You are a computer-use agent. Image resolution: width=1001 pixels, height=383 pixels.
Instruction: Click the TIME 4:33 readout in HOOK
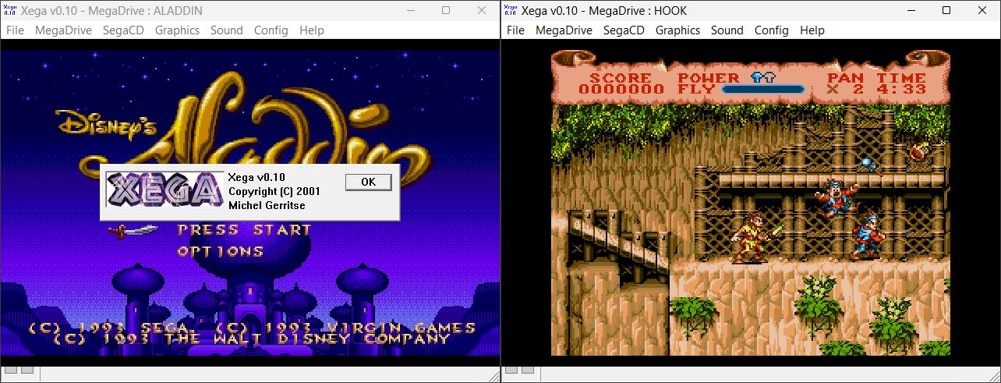[x=901, y=83]
